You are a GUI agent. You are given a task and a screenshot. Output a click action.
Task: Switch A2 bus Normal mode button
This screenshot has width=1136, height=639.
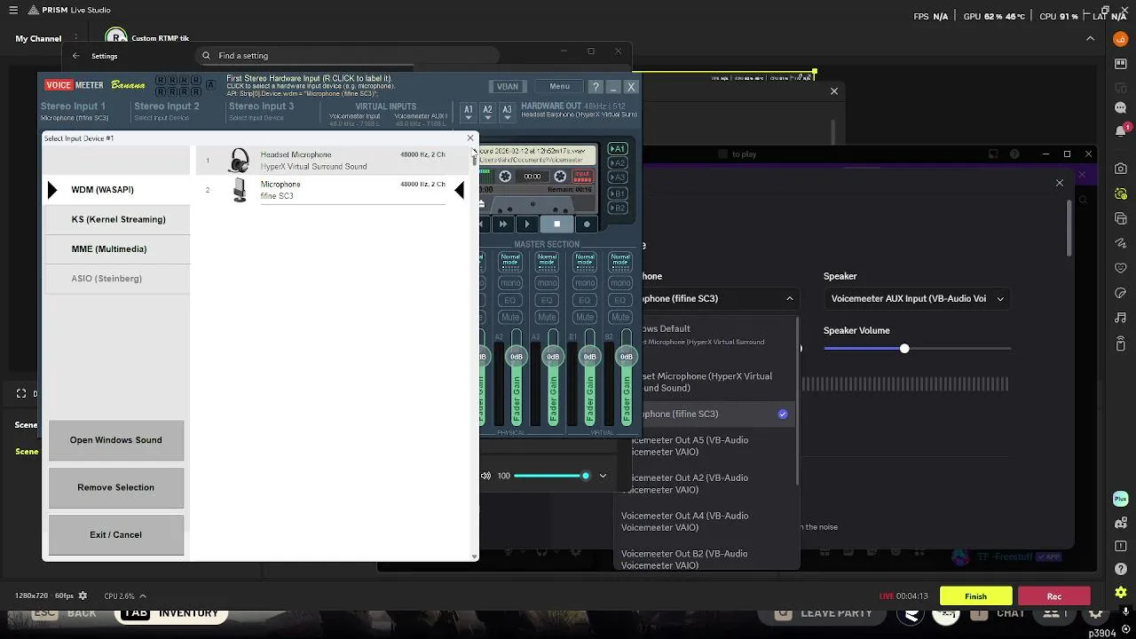(510, 262)
